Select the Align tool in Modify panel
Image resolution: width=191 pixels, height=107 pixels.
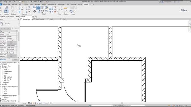tap(34, 7)
